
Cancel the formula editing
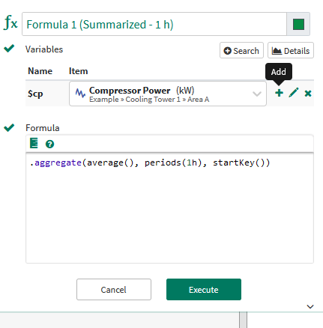pos(114,290)
